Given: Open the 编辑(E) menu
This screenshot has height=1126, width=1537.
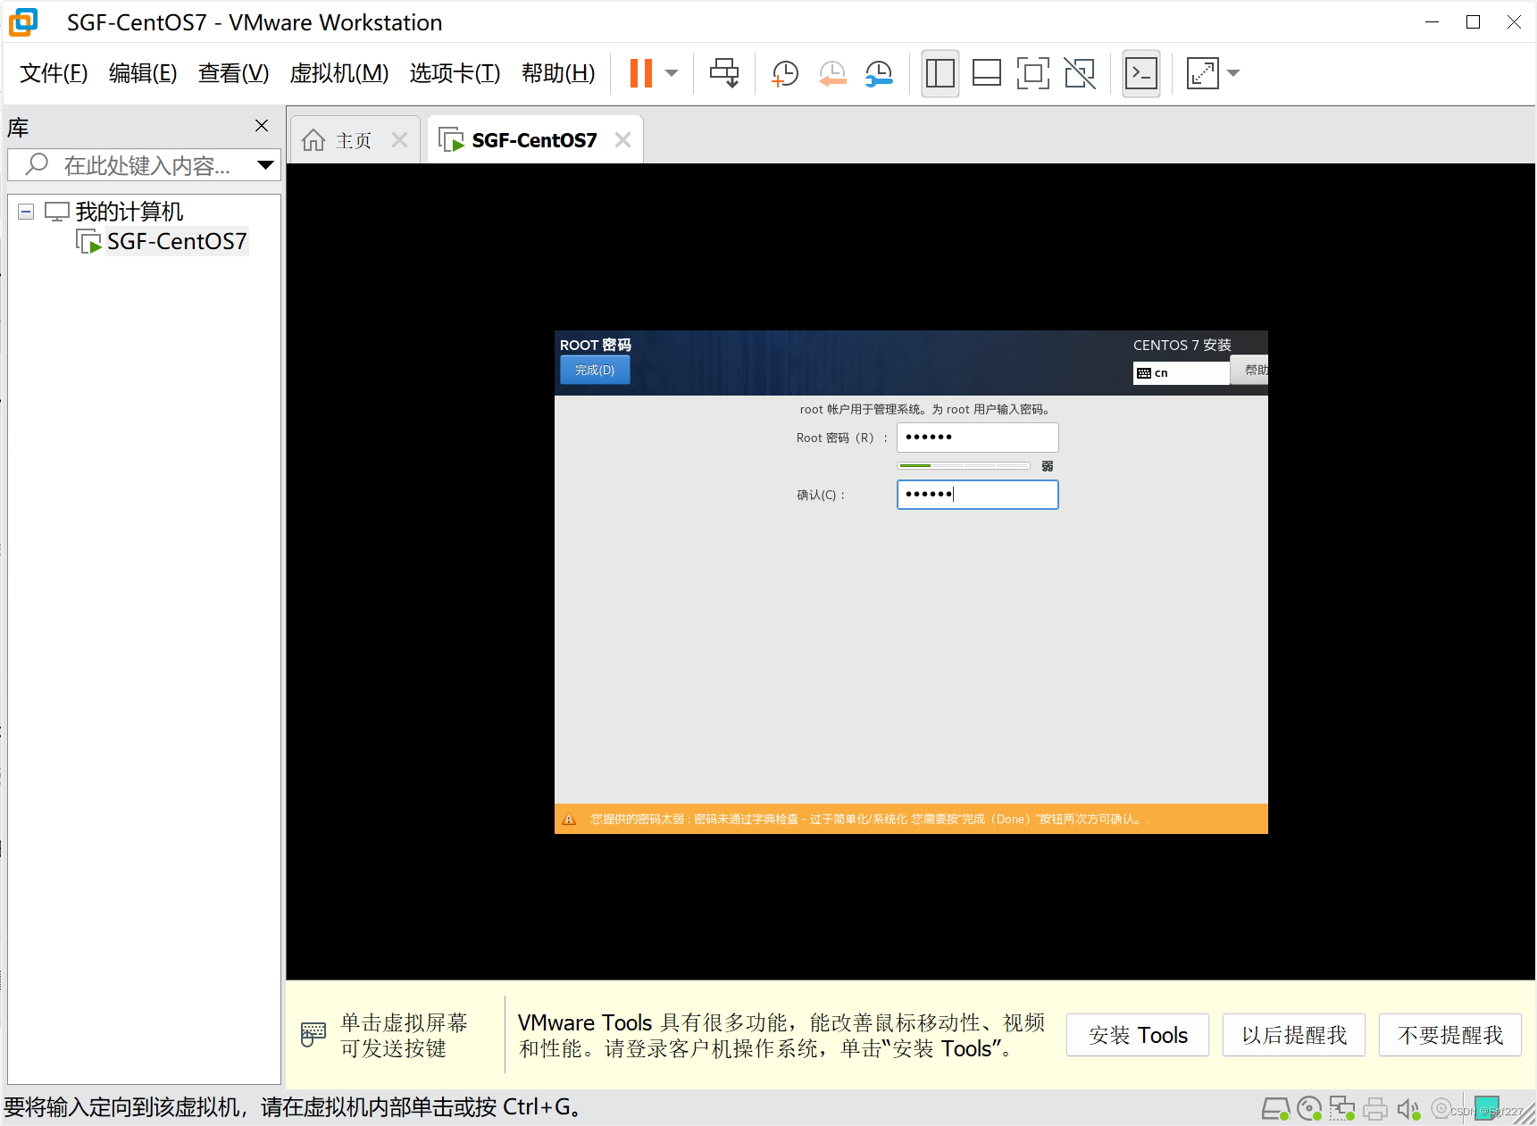Looking at the screenshot, I should (143, 73).
